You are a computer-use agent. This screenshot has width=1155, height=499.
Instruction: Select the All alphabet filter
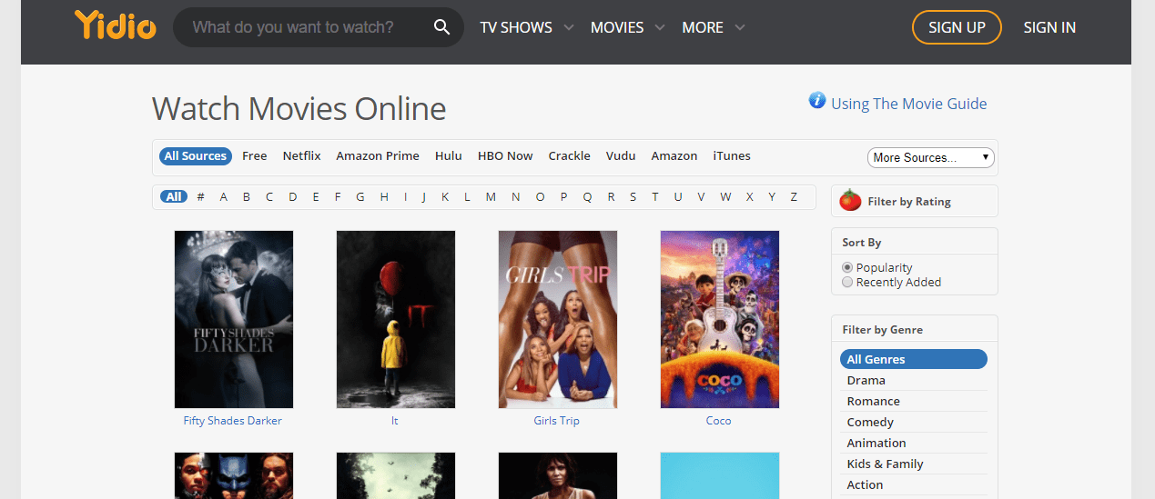click(175, 196)
